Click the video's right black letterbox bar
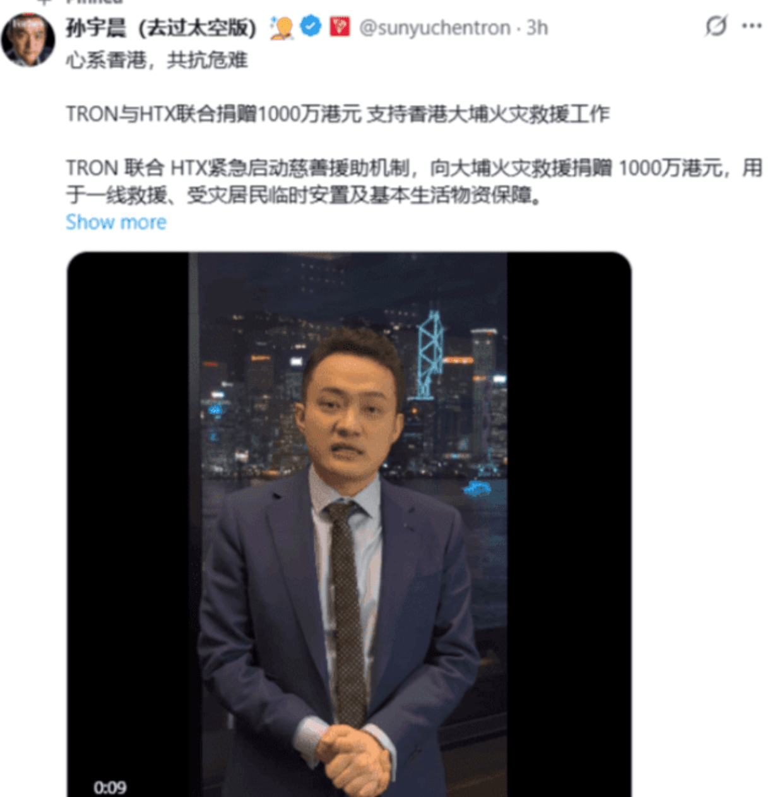 (569, 524)
